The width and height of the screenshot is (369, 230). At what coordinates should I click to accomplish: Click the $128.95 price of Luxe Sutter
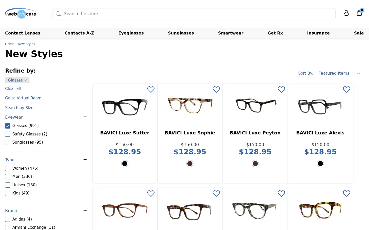(125, 152)
